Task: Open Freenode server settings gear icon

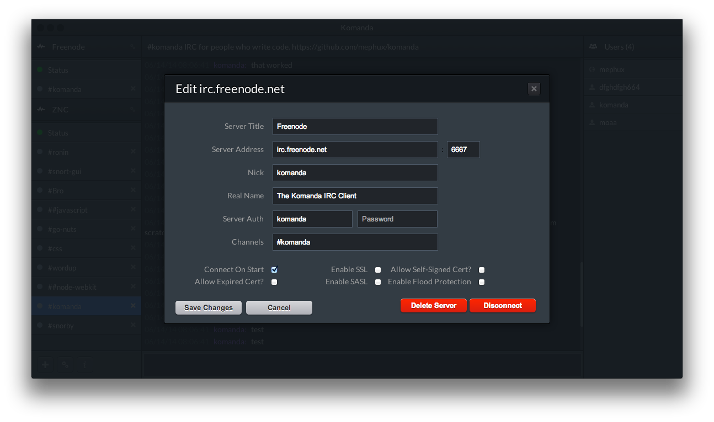Action: [x=133, y=47]
